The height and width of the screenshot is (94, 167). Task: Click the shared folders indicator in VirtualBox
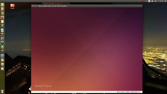[x=125, y=92]
